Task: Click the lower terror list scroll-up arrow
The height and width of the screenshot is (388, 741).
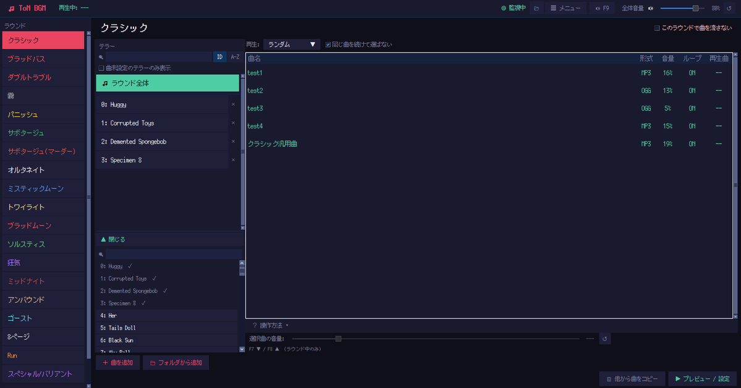Action: 242,263
